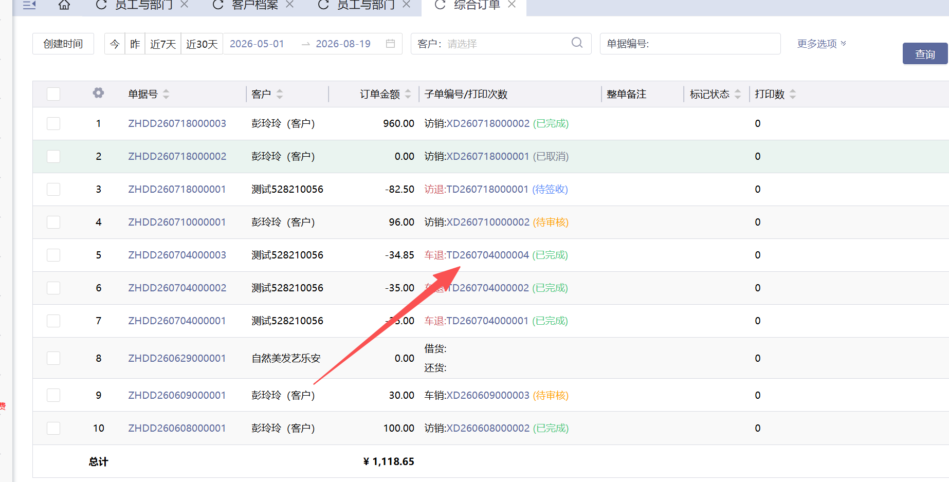Screen dimensions: 949x482
Task: Open sub-order XD260710000002
Action: click(488, 222)
